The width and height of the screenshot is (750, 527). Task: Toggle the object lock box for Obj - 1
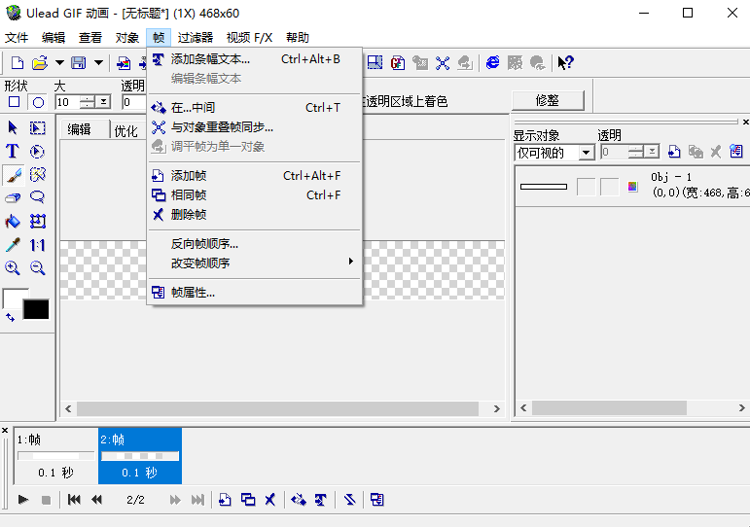(609, 187)
